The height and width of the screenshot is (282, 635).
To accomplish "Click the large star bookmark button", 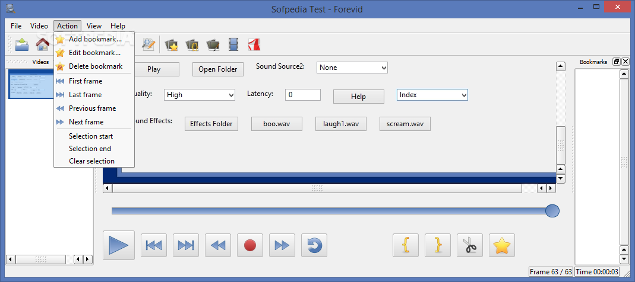I will [x=502, y=245].
